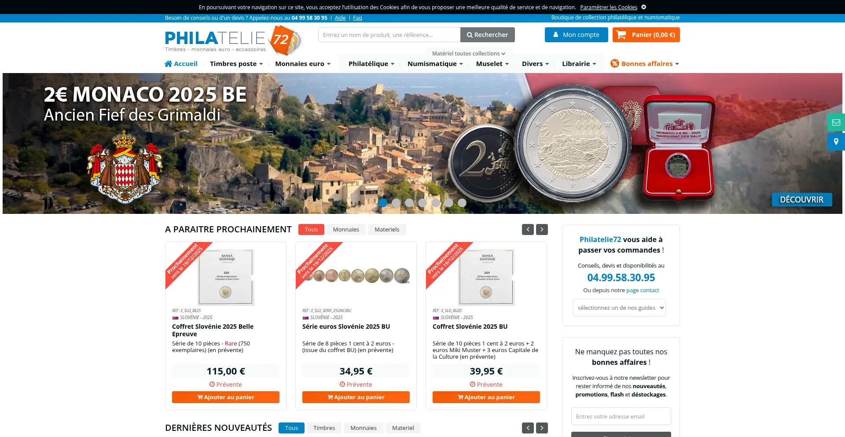This screenshot has height=437, width=845.
Task: Click the DÉCOUVRIR banner button
Action: (802, 199)
